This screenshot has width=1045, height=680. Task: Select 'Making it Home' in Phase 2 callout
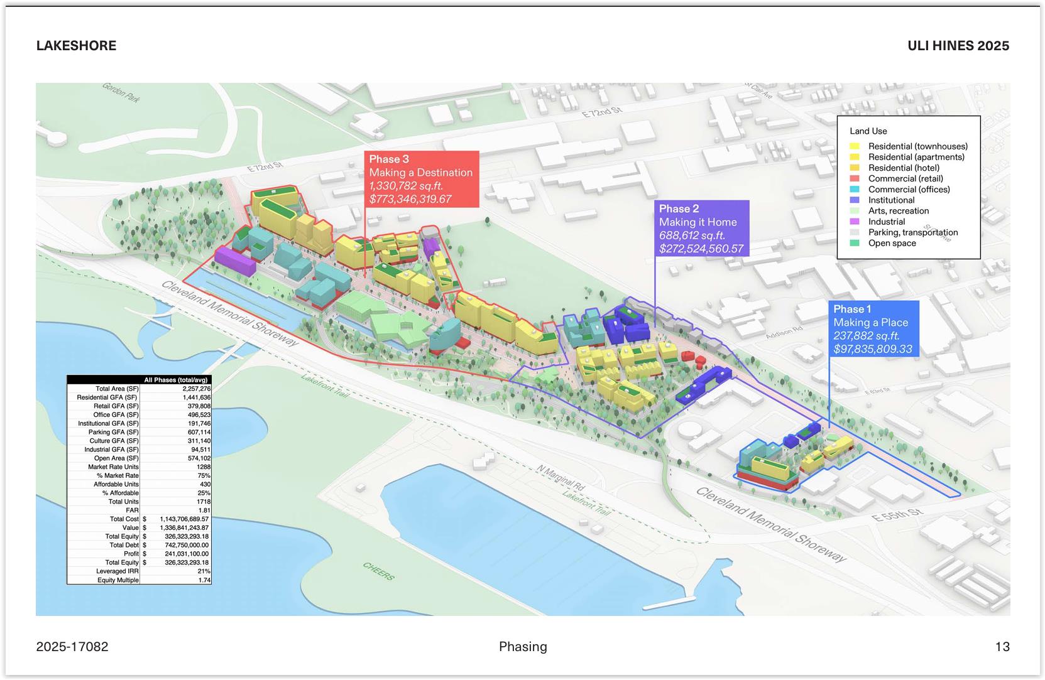pyautogui.click(x=698, y=222)
